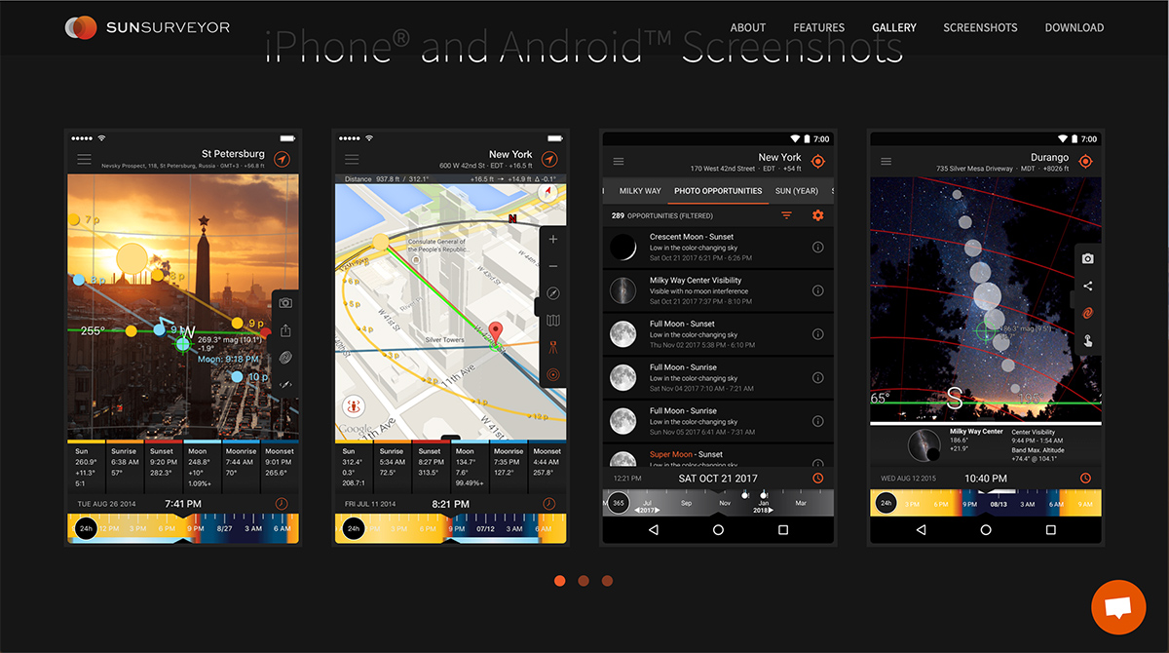Tap fingerprint-style icon in St Petersburg side panel

point(285,358)
